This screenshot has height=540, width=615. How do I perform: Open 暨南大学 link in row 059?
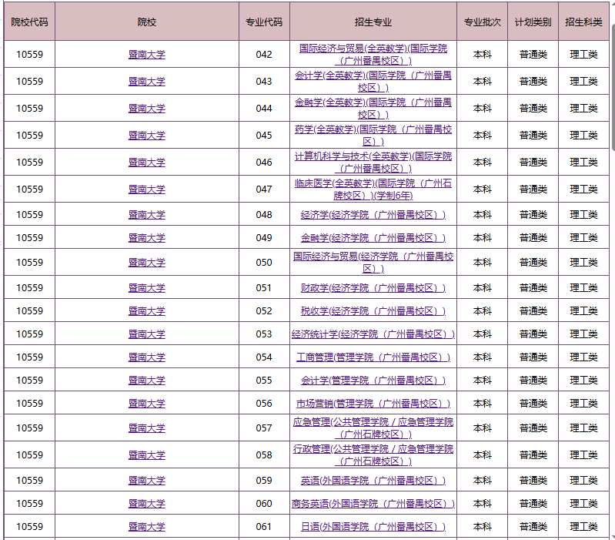[147, 481]
